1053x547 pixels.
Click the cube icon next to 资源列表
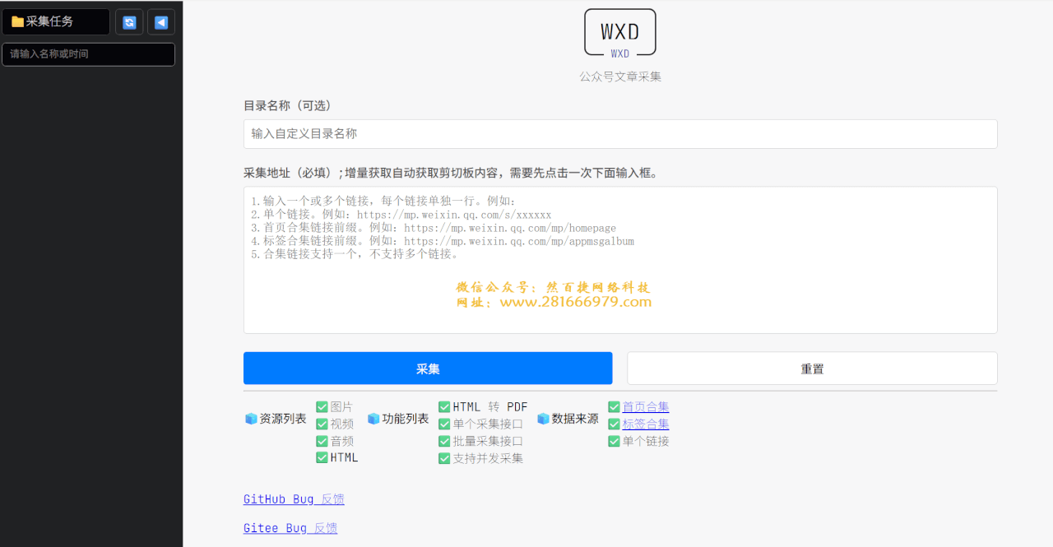pos(252,418)
